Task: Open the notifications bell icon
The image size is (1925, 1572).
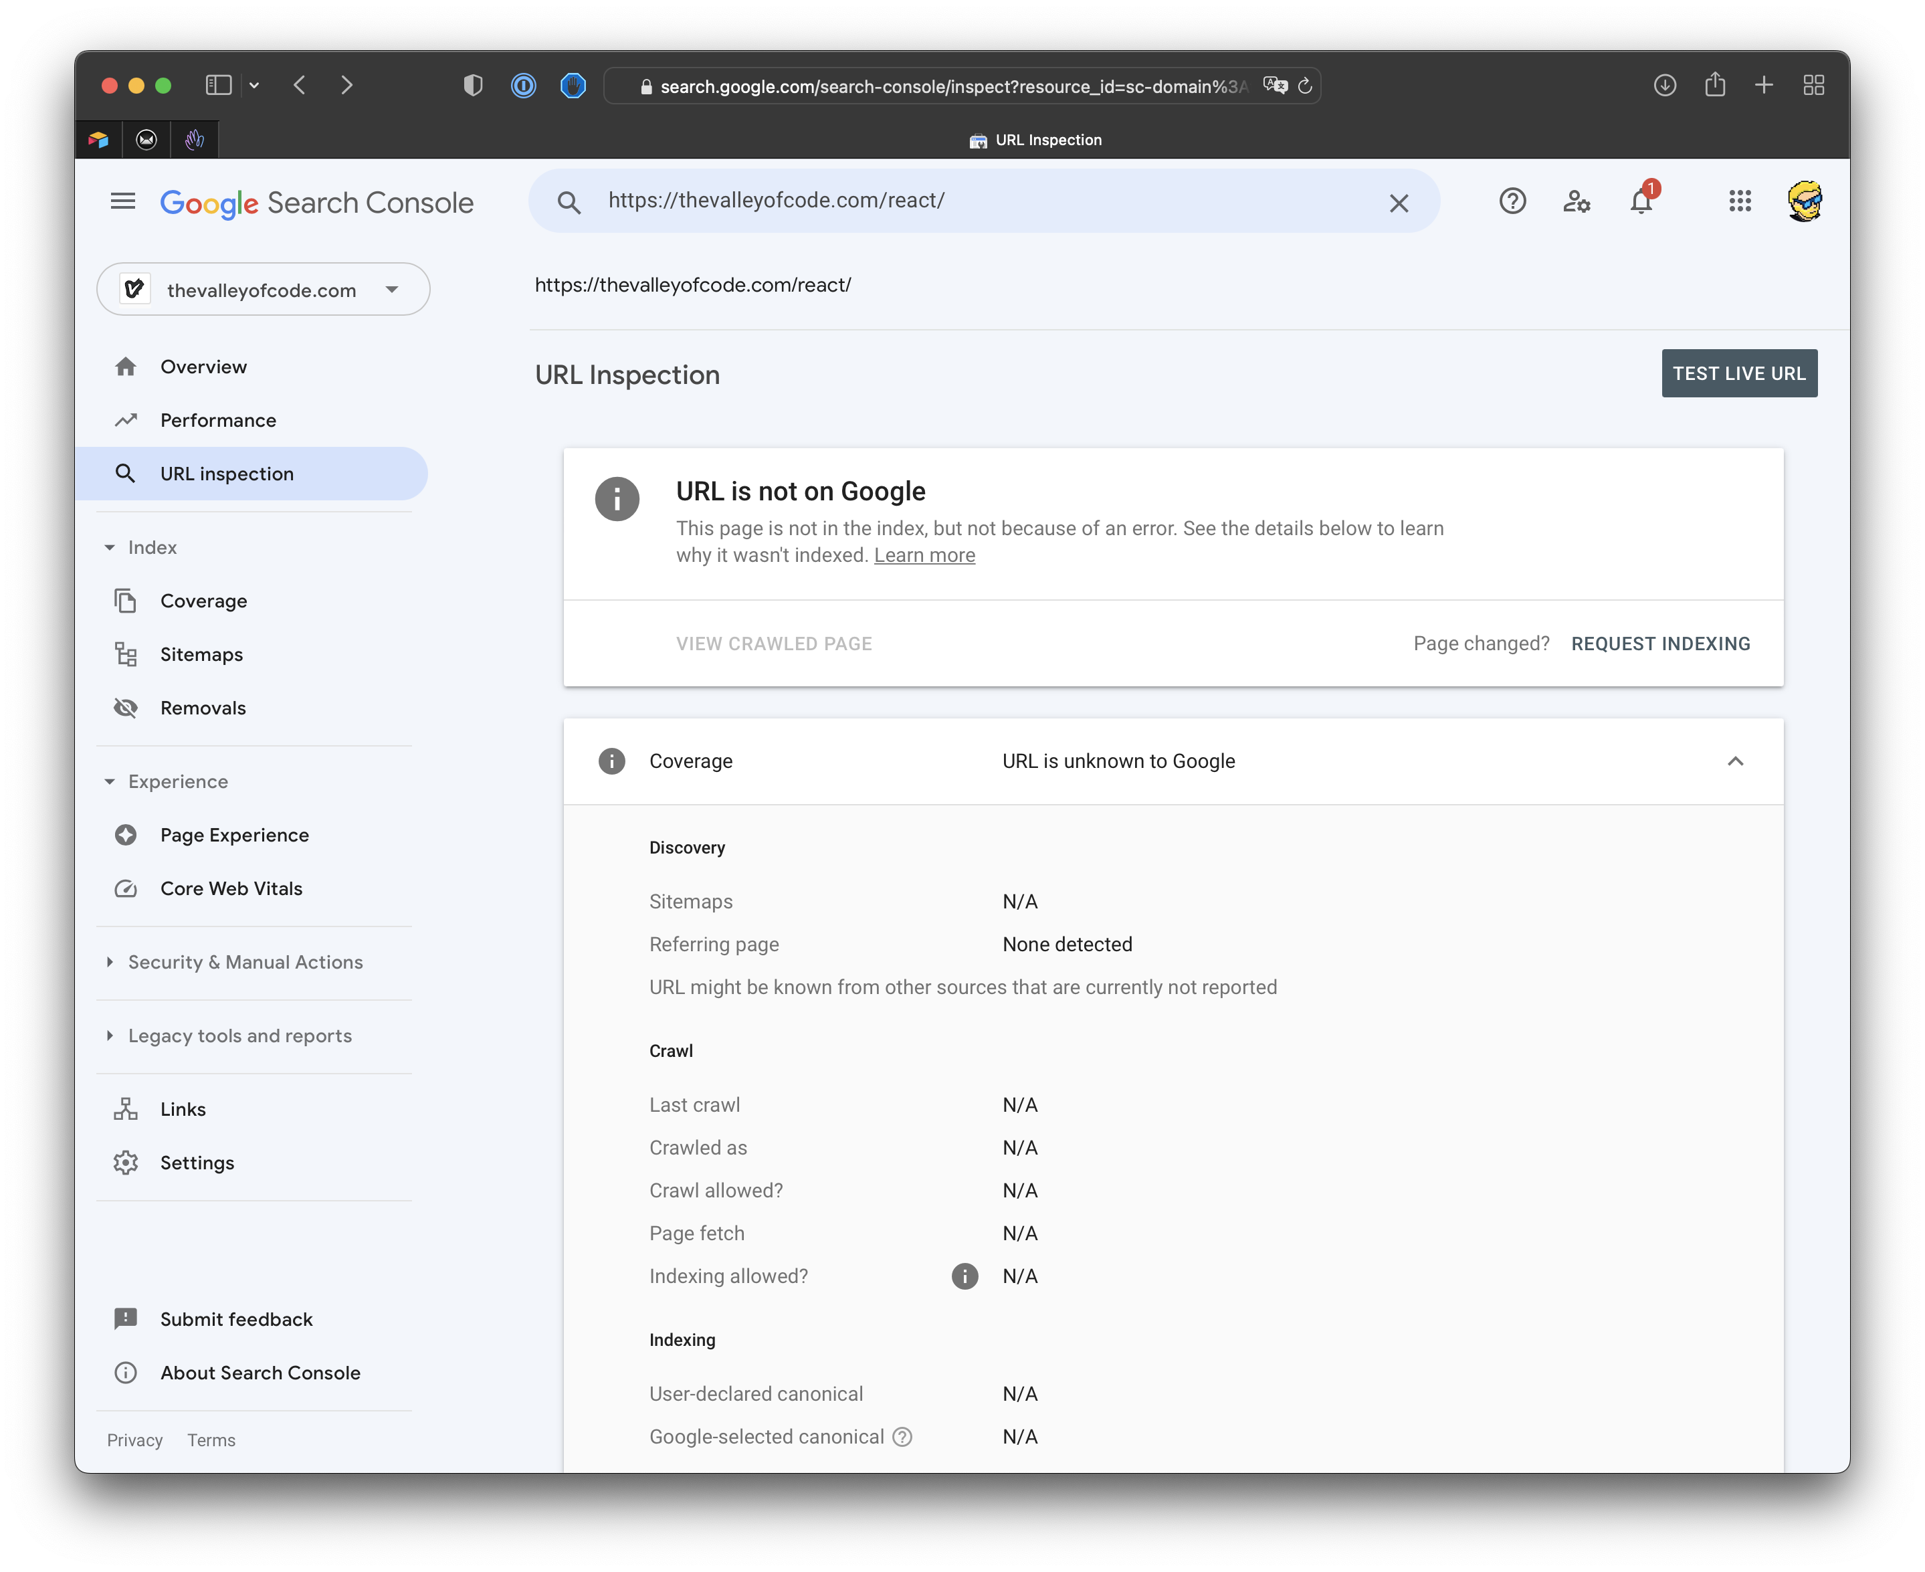Action: point(1641,201)
